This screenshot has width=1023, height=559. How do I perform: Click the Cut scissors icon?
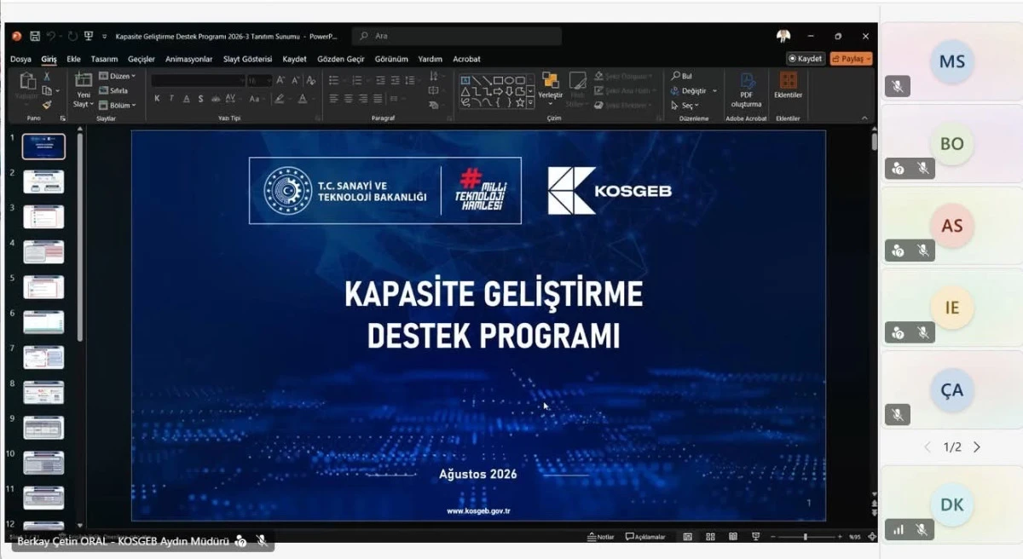coord(47,77)
